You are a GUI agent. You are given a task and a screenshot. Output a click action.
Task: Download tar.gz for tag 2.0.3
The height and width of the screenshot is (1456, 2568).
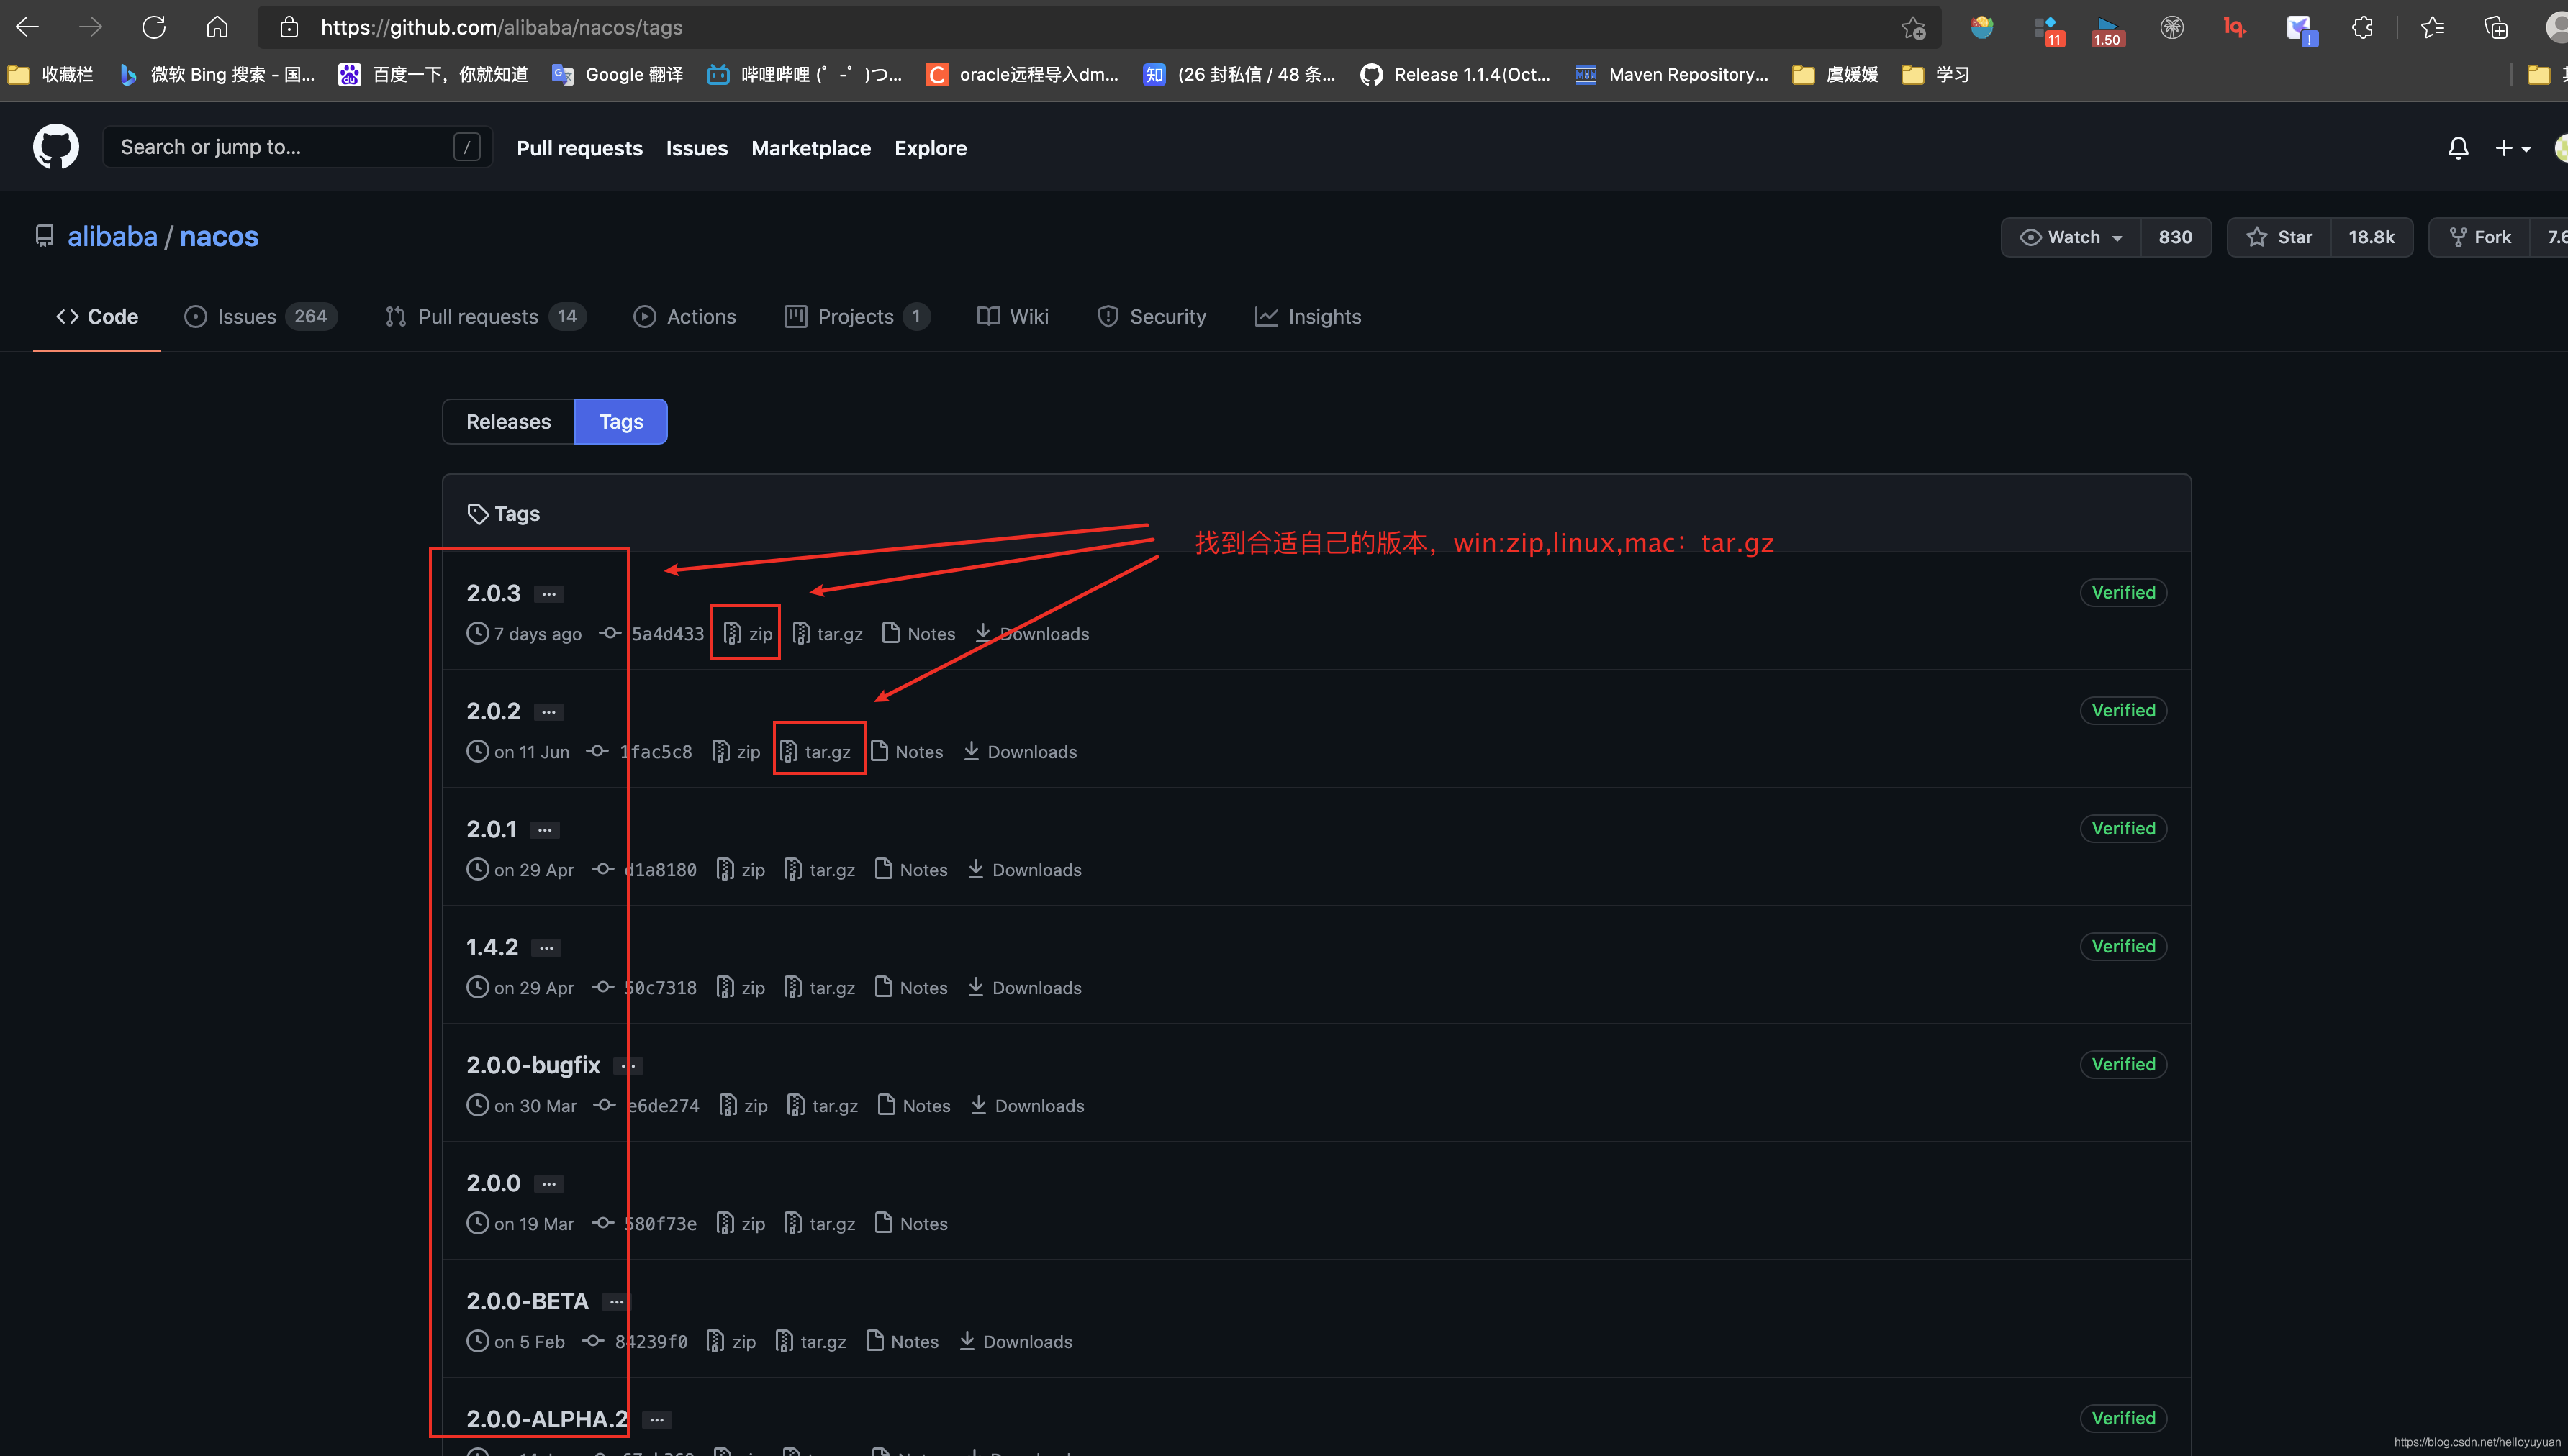point(827,633)
